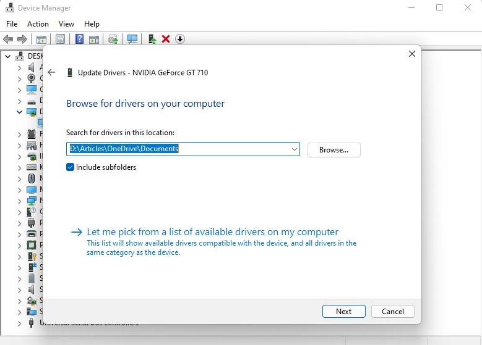Screen dimensions: 482x345
Task: Select the network adapters double-monitor icon
Action: pyautogui.click(x=32, y=201)
